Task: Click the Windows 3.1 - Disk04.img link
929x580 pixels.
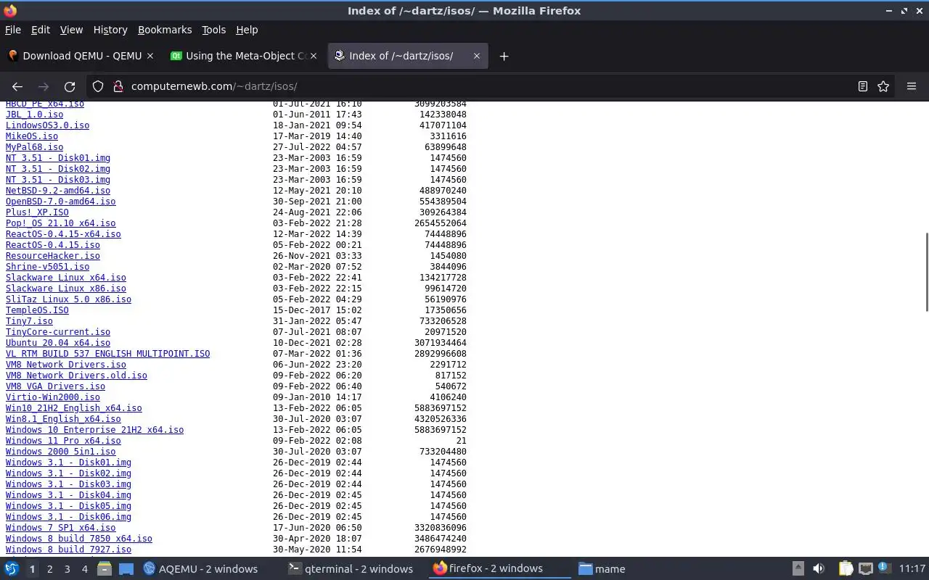Action: coord(68,495)
